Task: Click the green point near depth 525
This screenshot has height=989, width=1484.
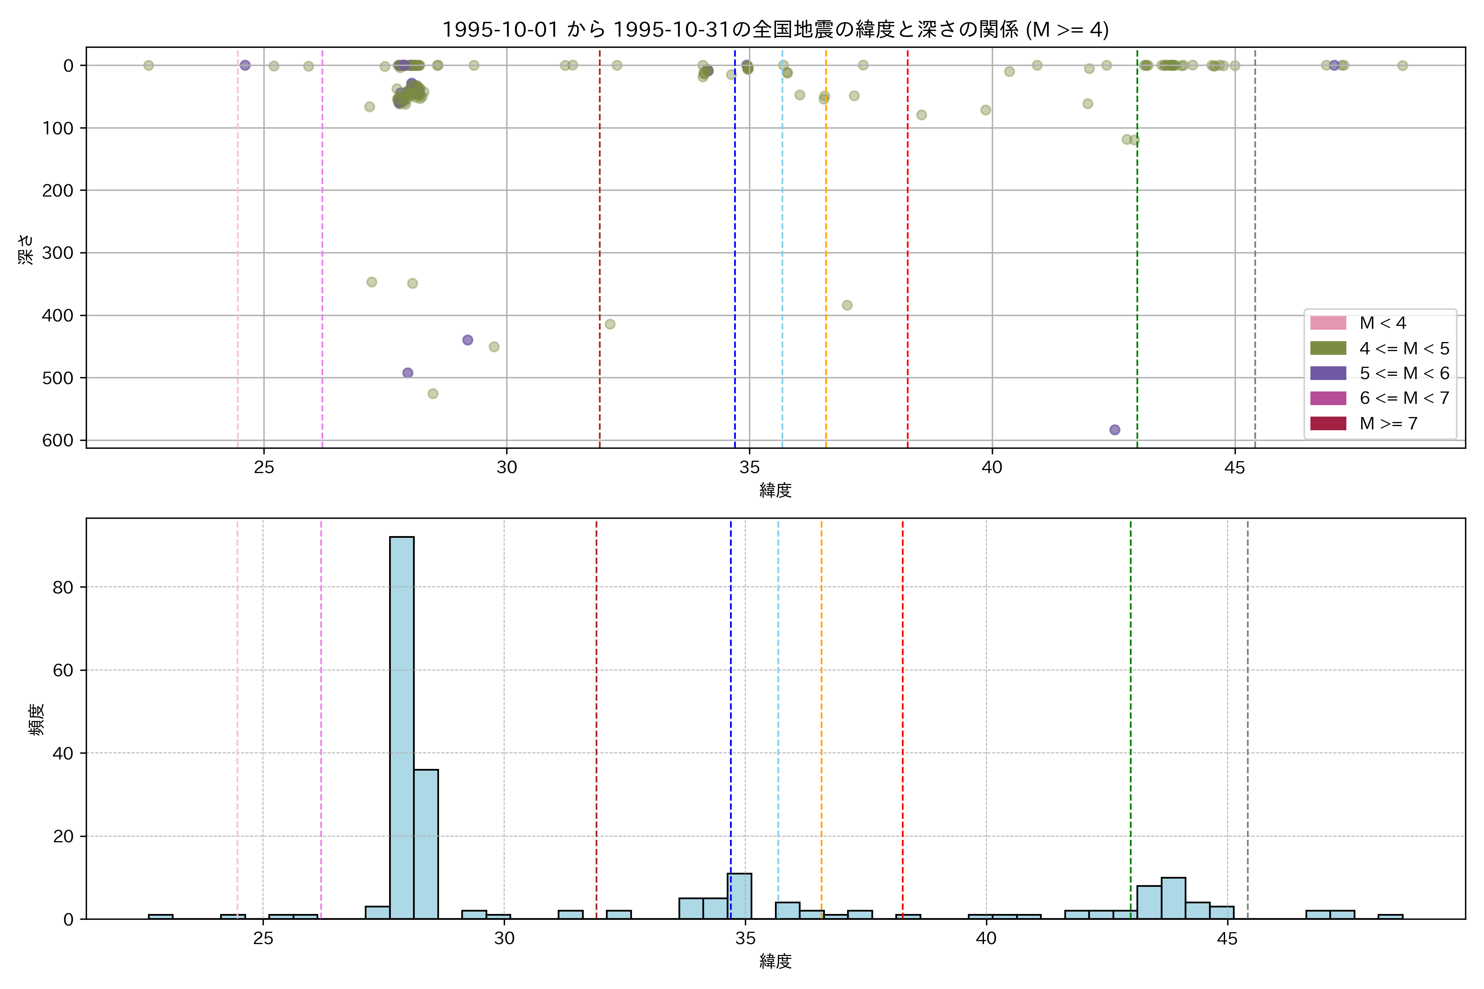Action: click(433, 394)
